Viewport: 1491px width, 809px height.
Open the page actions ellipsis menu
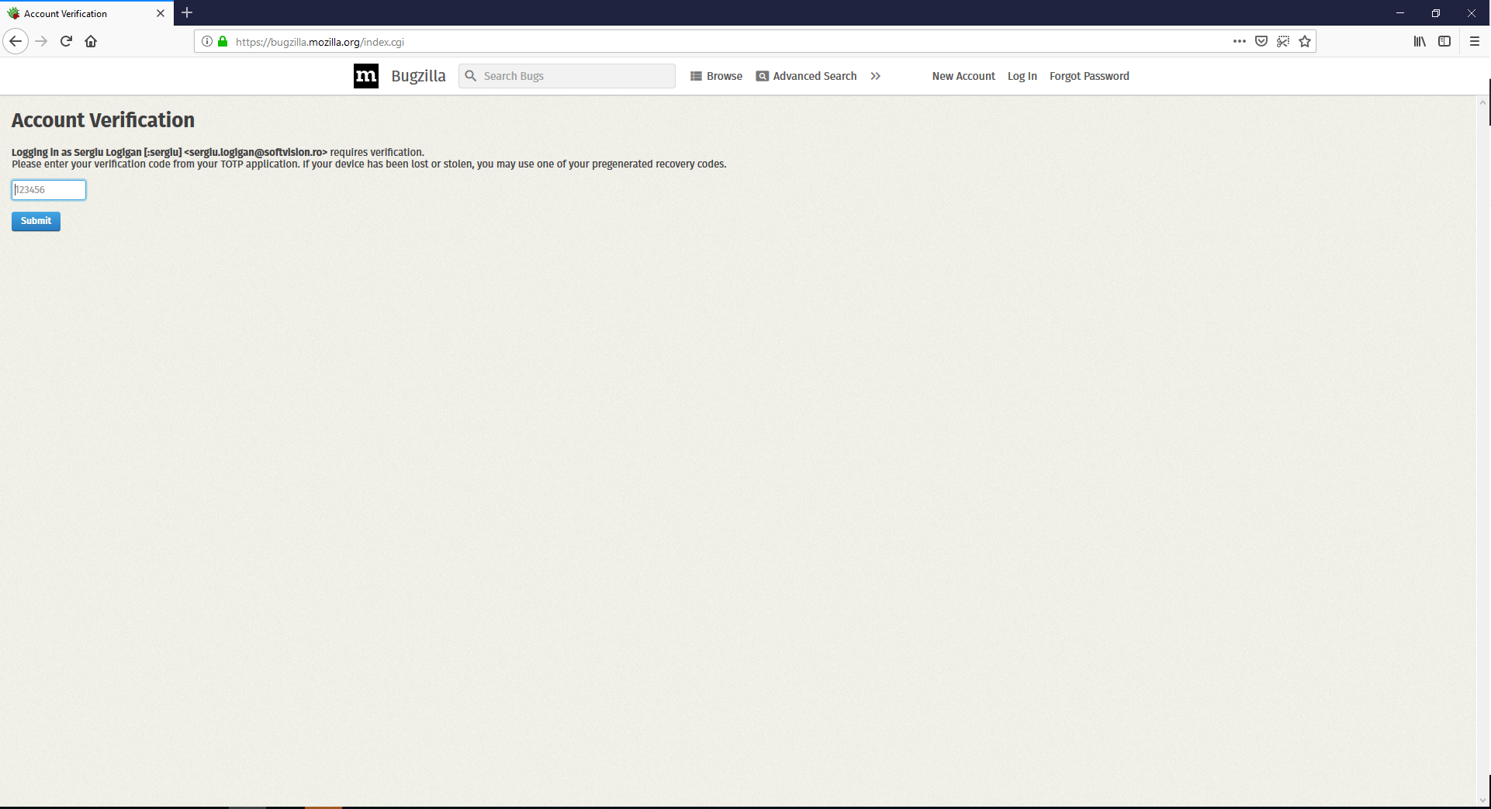pyautogui.click(x=1239, y=41)
